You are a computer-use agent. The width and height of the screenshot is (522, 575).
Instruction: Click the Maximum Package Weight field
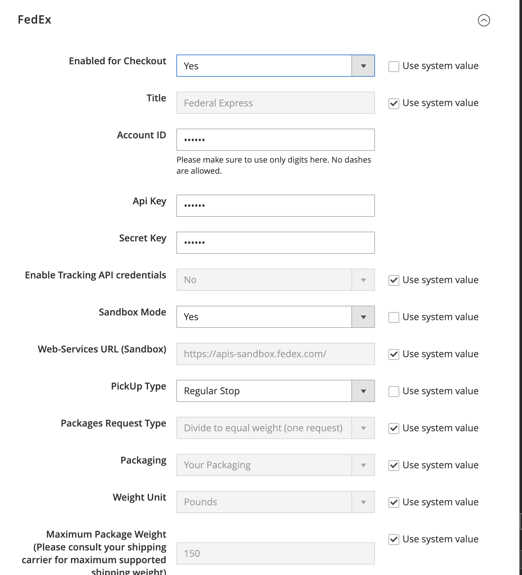(x=275, y=553)
